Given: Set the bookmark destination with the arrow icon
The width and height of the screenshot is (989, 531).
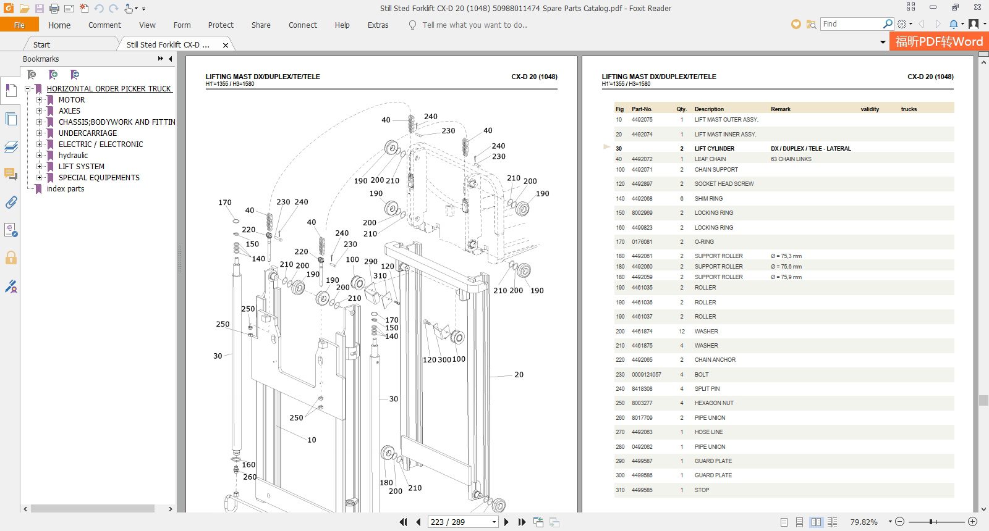Looking at the screenshot, I should 75,75.
